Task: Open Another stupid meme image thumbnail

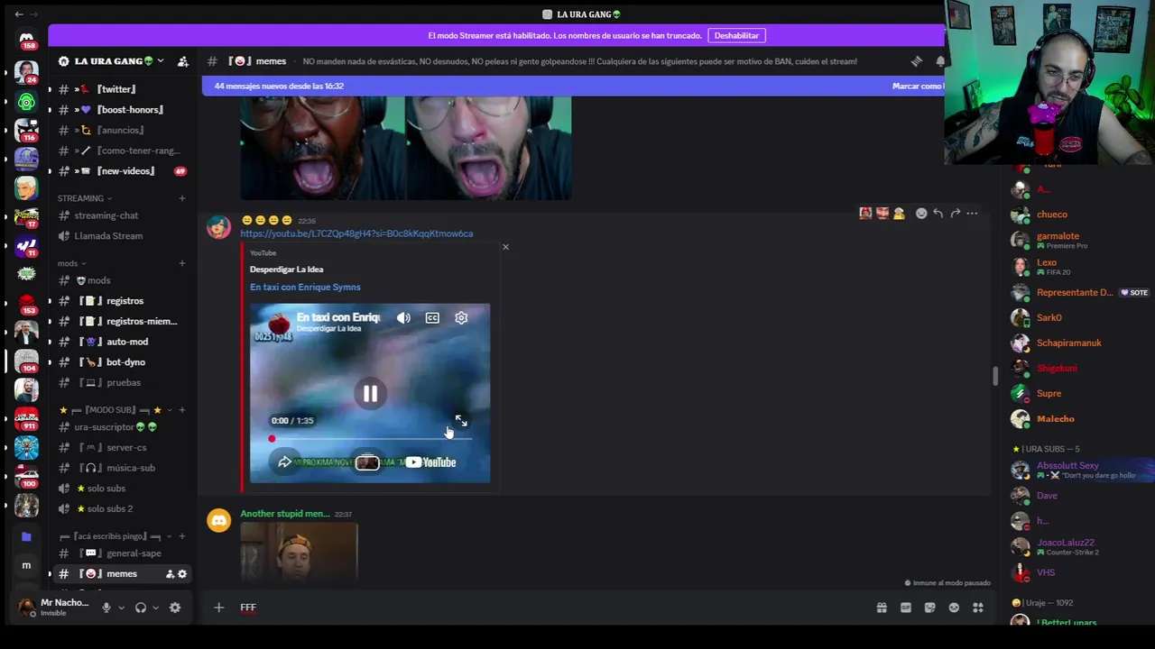Action: click(x=299, y=552)
